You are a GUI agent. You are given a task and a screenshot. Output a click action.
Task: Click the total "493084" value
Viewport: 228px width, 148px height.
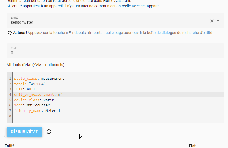tap(37, 84)
